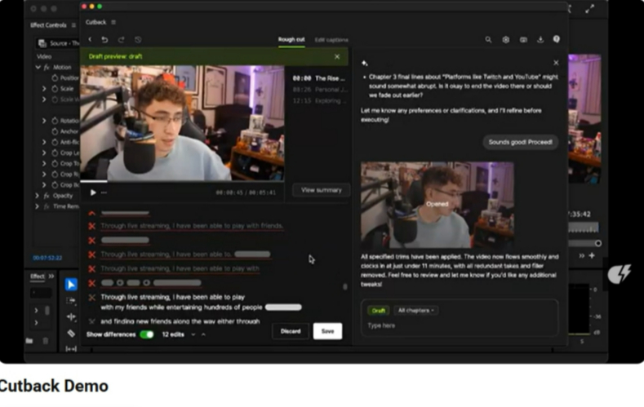The image size is (644, 407).
Task: Toggle the Show differences switch
Action: (146, 334)
